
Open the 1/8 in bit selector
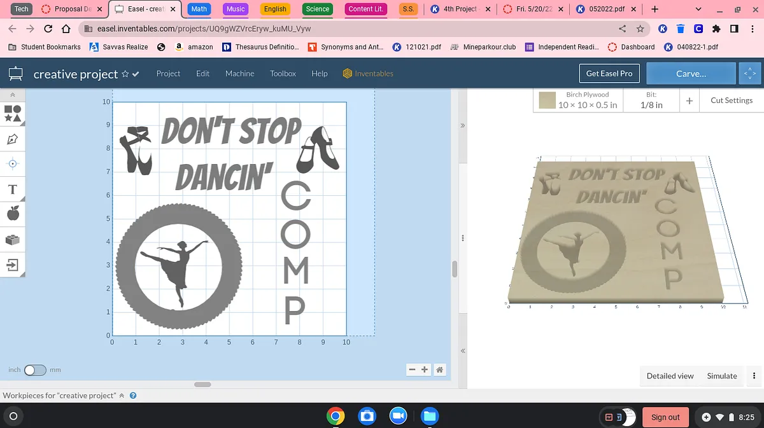(x=650, y=100)
